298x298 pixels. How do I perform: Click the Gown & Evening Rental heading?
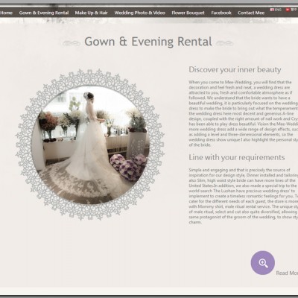(x=148, y=42)
